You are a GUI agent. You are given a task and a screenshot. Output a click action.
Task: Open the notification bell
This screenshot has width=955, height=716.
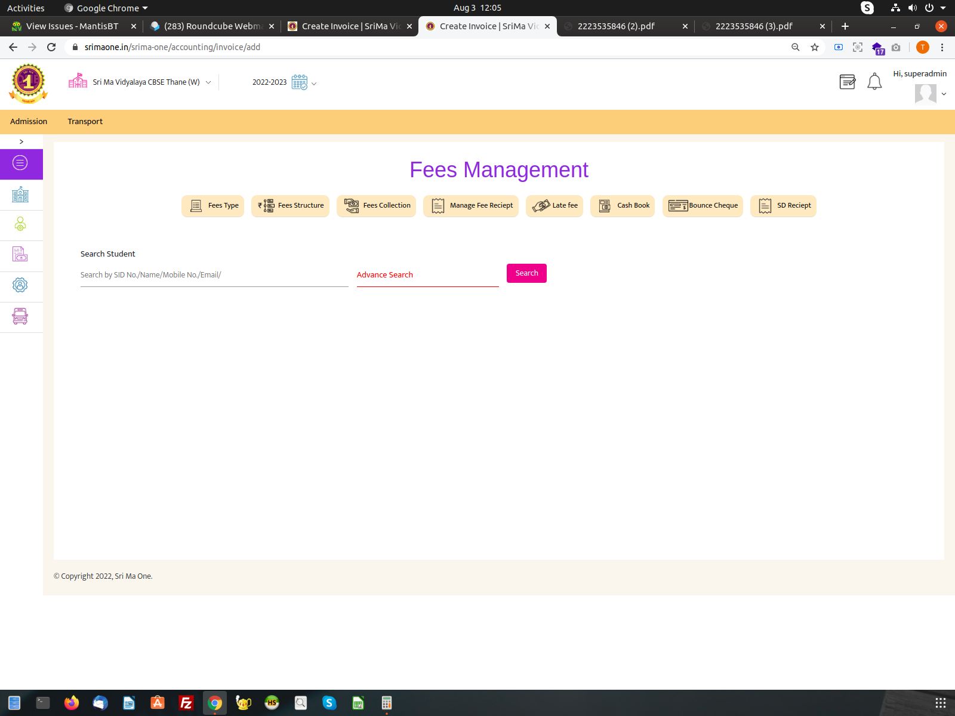tap(874, 82)
